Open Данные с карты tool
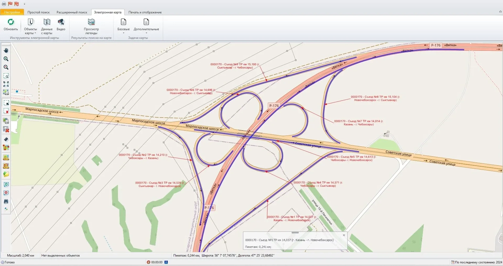 [x=47, y=26]
